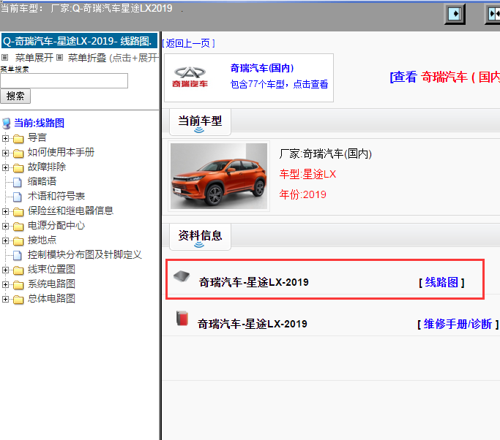Screen dimensions: 500x440
Task: Click the orange 星途LX car thumbnail
Action: point(219,176)
